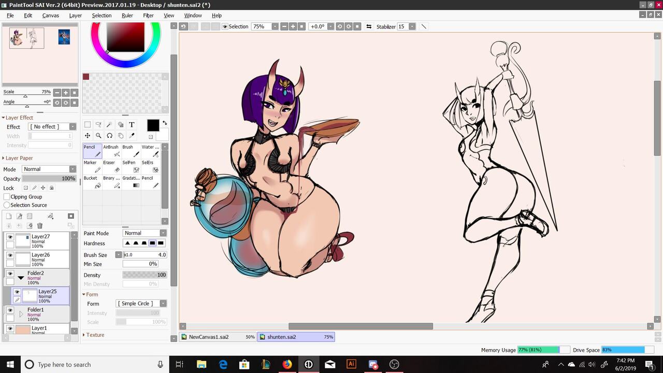
Task: Open the layer Effect dropdown
Action: (52, 126)
